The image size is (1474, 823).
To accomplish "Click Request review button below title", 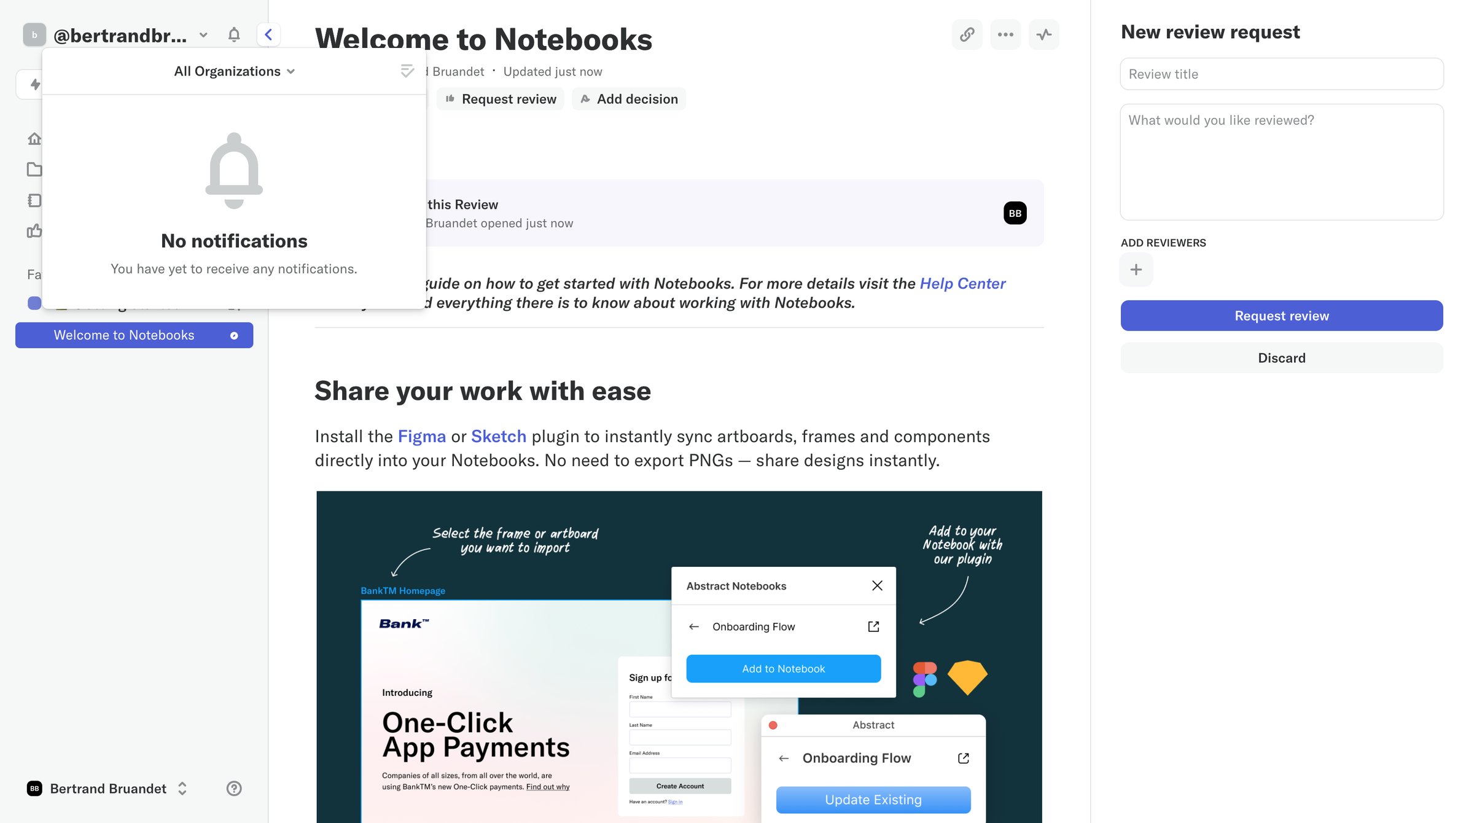I will tap(501, 99).
